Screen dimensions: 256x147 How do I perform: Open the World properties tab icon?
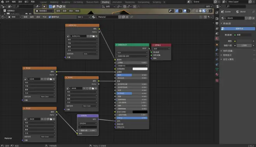click(x=217, y=39)
